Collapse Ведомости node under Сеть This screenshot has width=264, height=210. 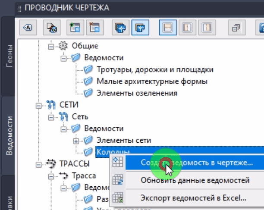pos(63,129)
